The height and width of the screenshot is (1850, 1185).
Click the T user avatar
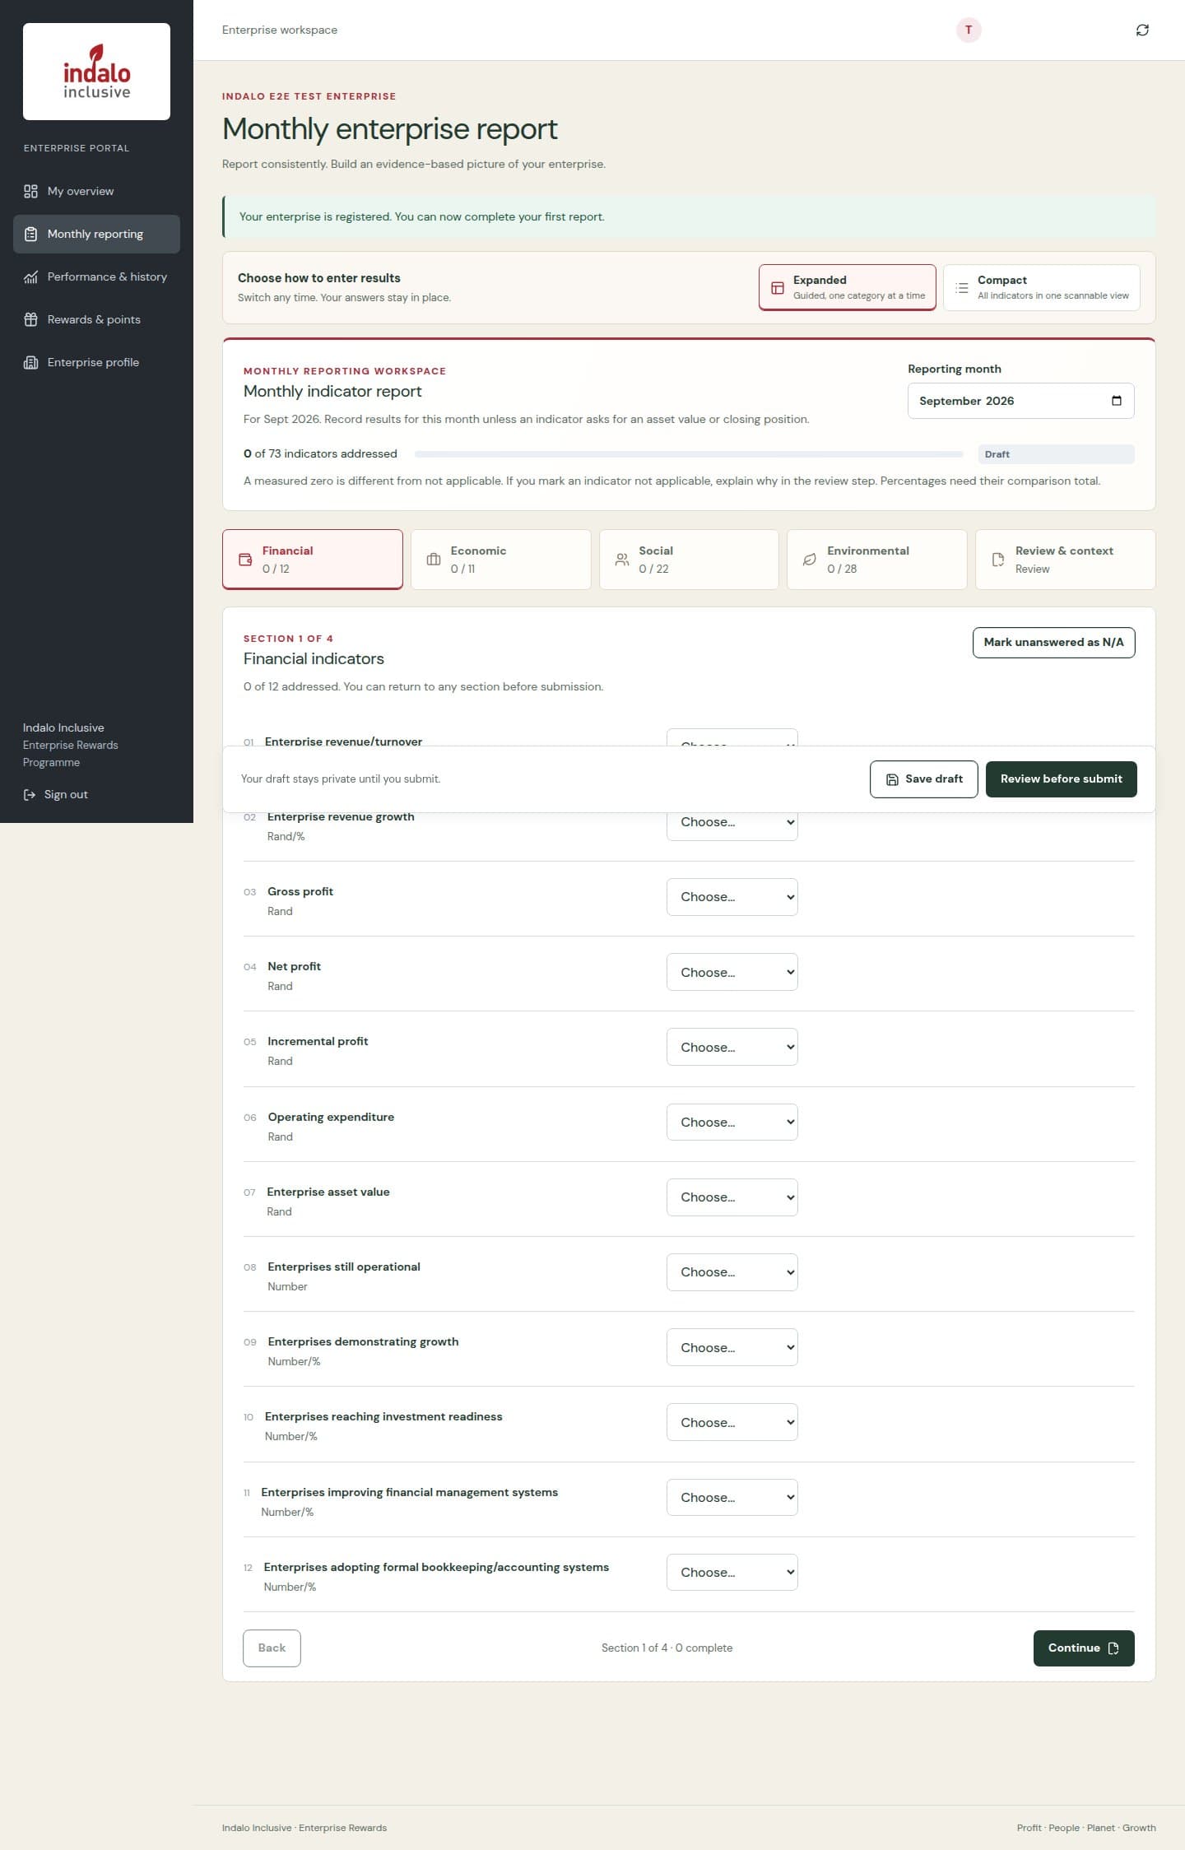click(x=969, y=30)
